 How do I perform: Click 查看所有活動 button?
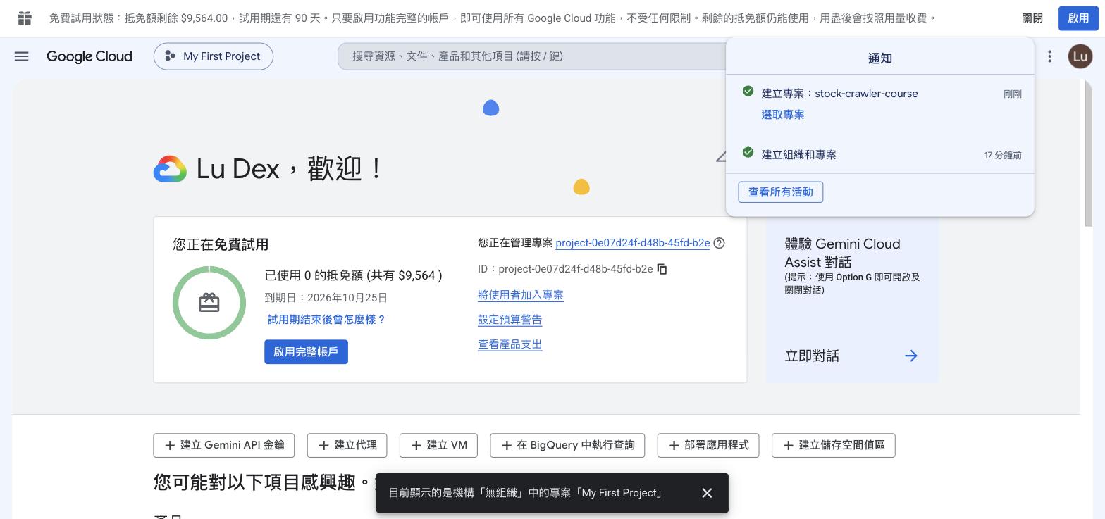click(780, 192)
